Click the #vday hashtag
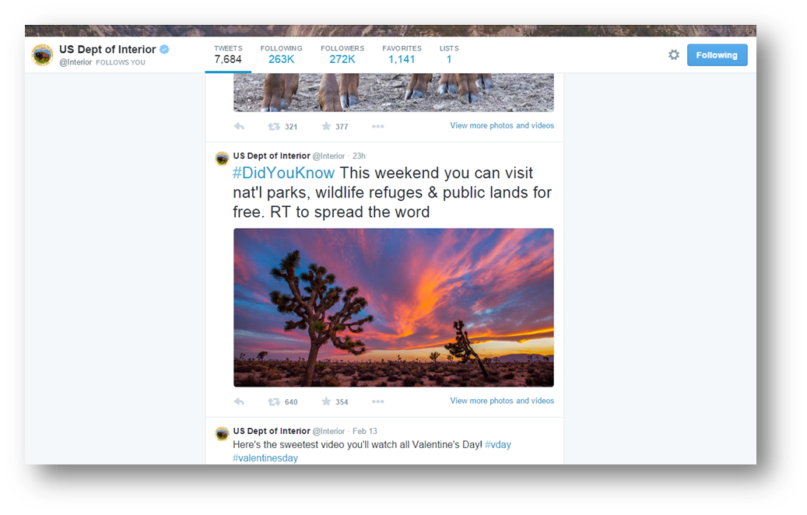Viewport: 807px width, 515px height. (498, 444)
